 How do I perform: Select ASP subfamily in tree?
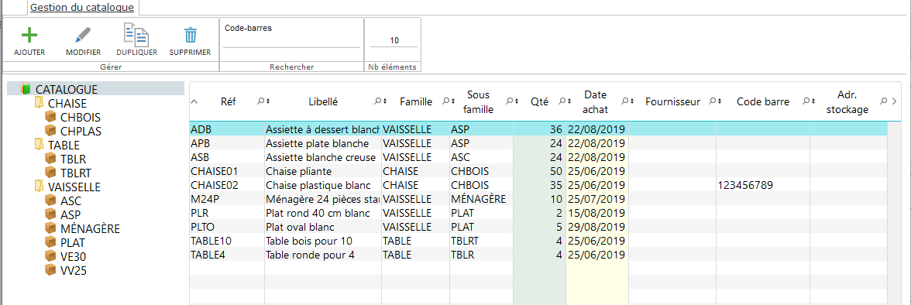point(71,215)
